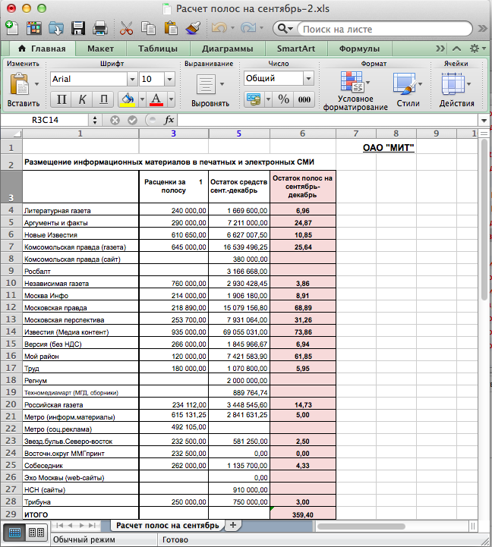Viewport: 492px width, 547px height.
Task: Create a new workbook with the toolbar icon
Action: click(12, 28)
